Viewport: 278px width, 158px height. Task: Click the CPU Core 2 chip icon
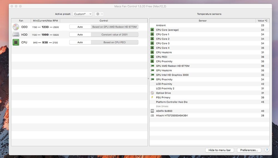tap(152, 39)
